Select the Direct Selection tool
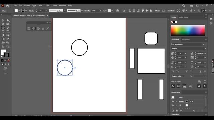The width and height of the screenshot is (214, 120). click(x=8, y=20)
